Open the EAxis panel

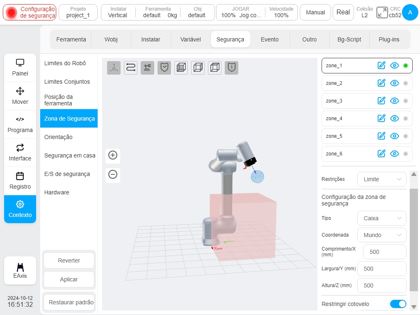[20, 270]
